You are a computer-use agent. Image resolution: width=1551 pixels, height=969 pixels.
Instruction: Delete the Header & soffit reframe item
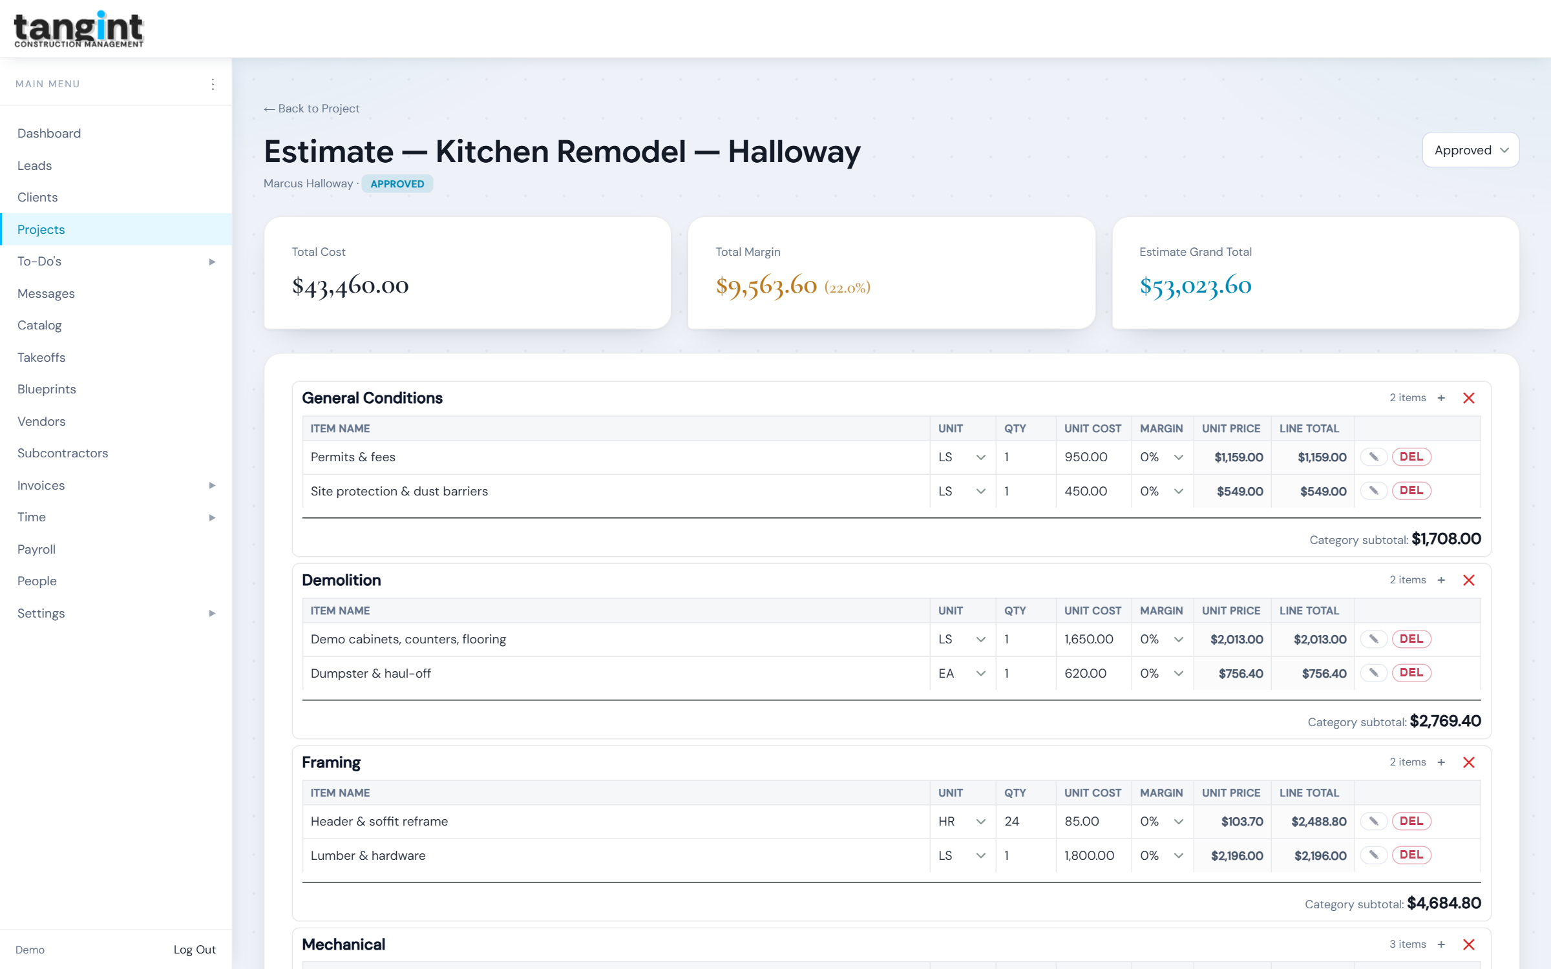[x=1411, y=821]
